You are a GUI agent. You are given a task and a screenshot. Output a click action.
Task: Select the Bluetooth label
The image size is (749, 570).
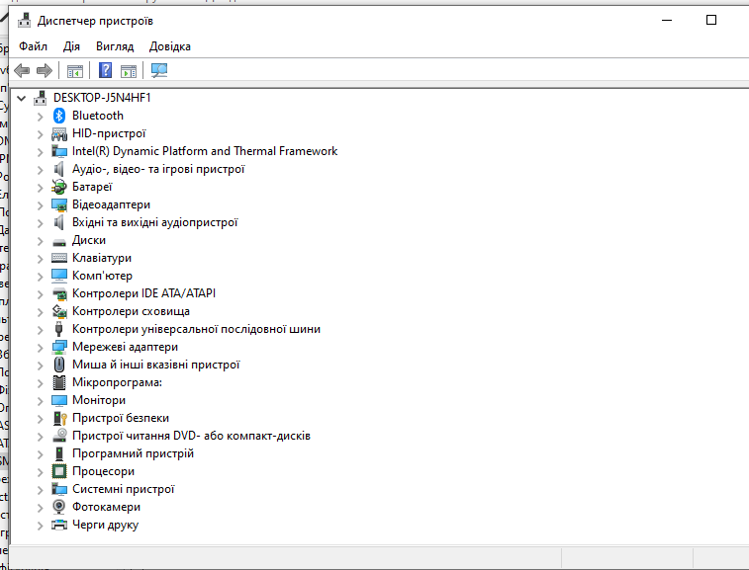[97, 116]
